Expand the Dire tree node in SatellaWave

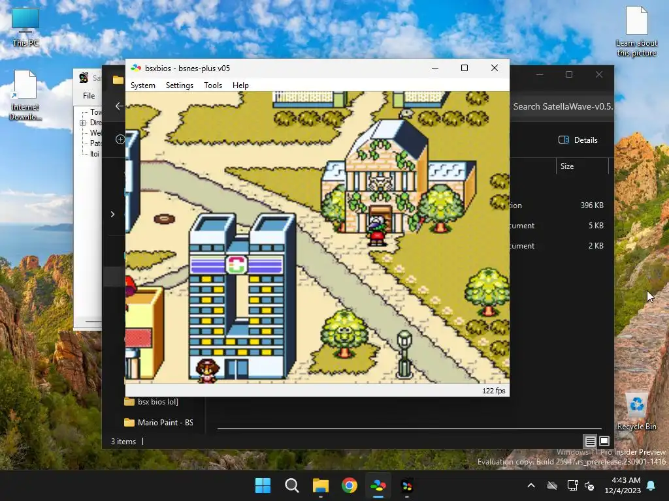(x=83, y=123)
